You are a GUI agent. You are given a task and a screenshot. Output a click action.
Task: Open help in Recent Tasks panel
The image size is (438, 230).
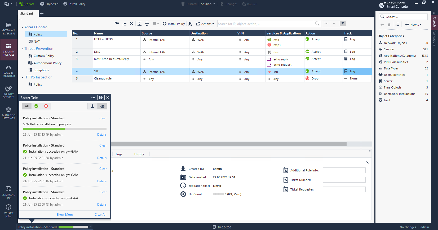(101, 98)
